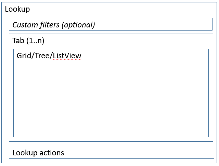Click the Grid/Tree/ListView label
Image resolution: width=219 pixels, height=166 pixels.
click(49, 56)
